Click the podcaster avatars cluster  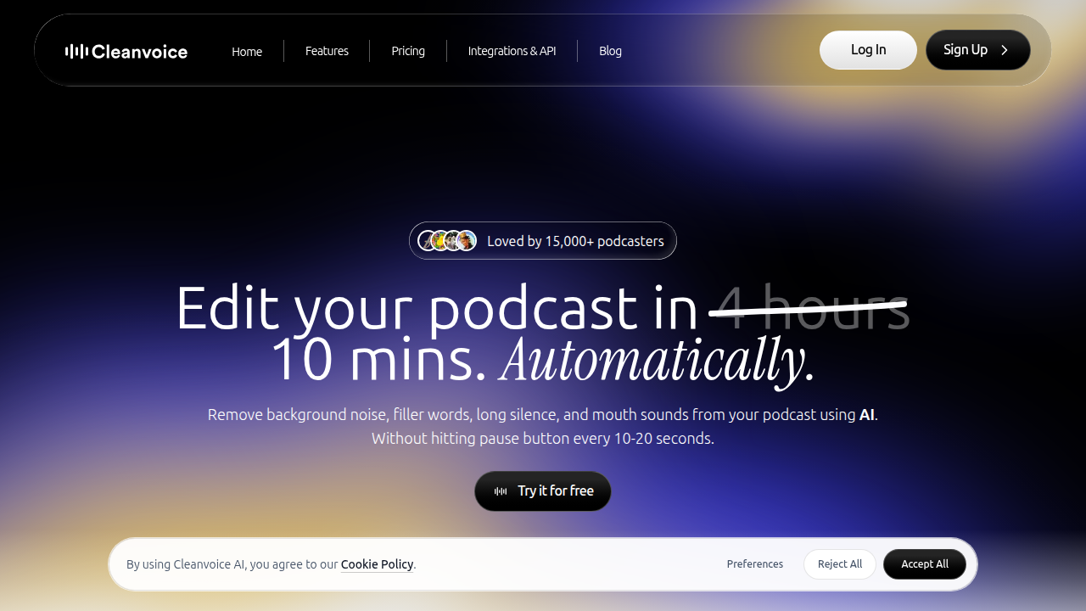point(447,241)
